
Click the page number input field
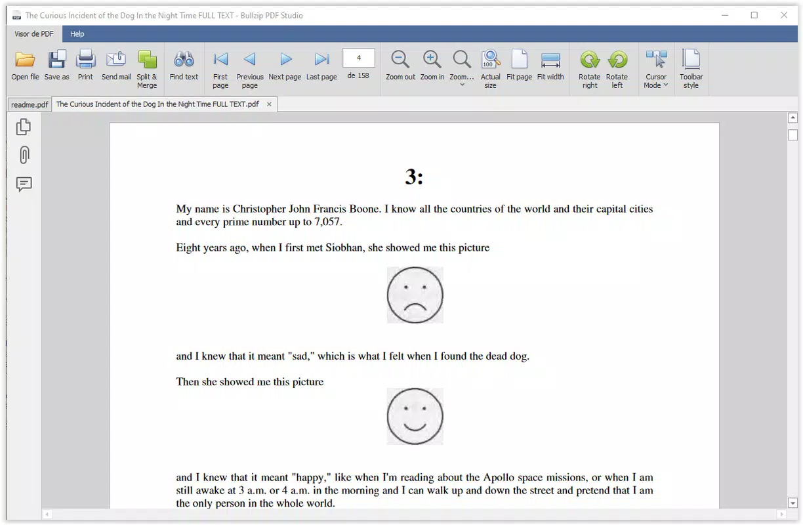[359, 58]
